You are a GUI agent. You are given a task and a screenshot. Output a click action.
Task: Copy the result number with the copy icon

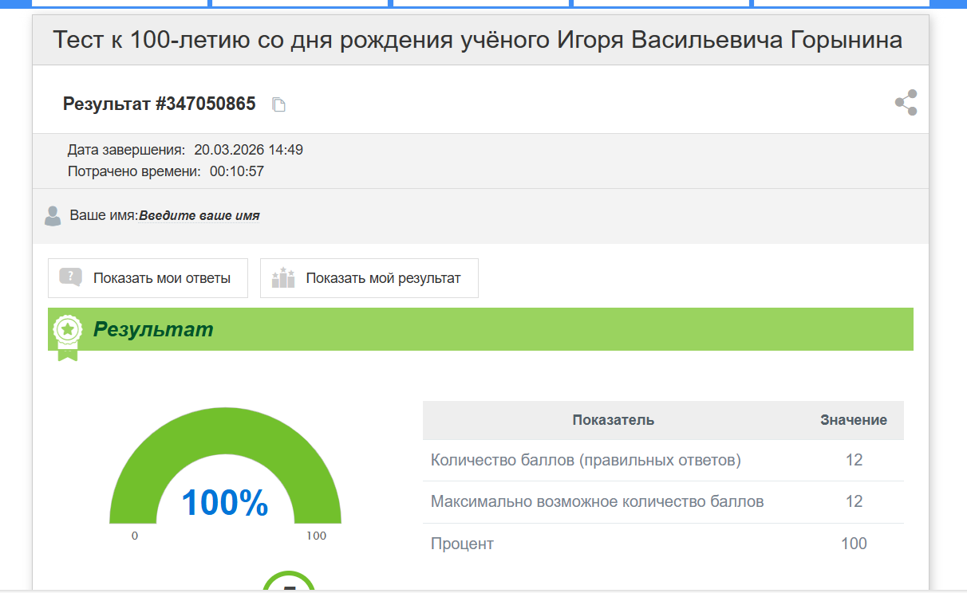click(278, 104)
